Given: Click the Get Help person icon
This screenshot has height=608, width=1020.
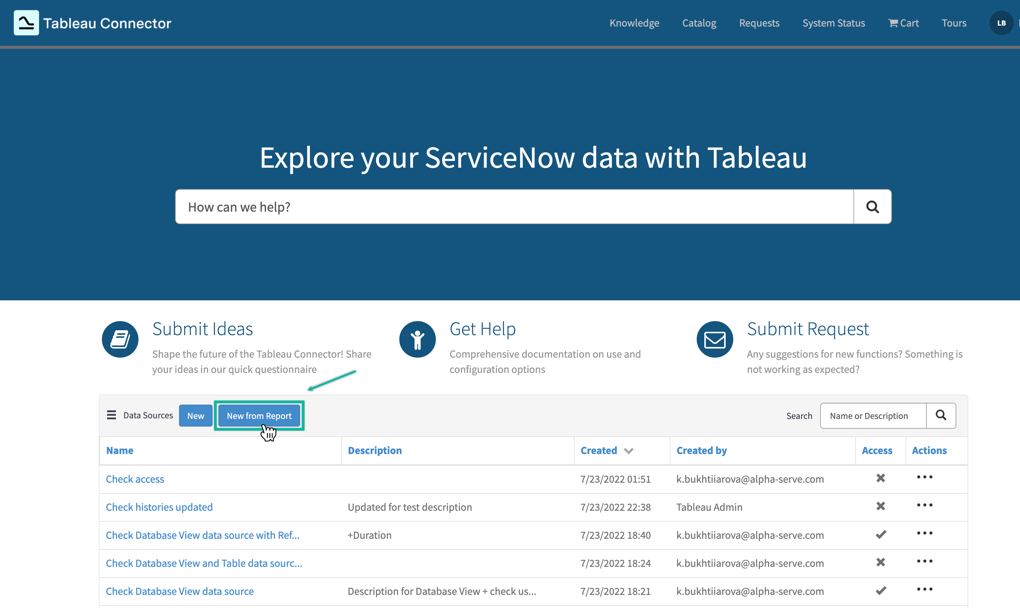Looking at the screenshot, I should pos(417,339).
